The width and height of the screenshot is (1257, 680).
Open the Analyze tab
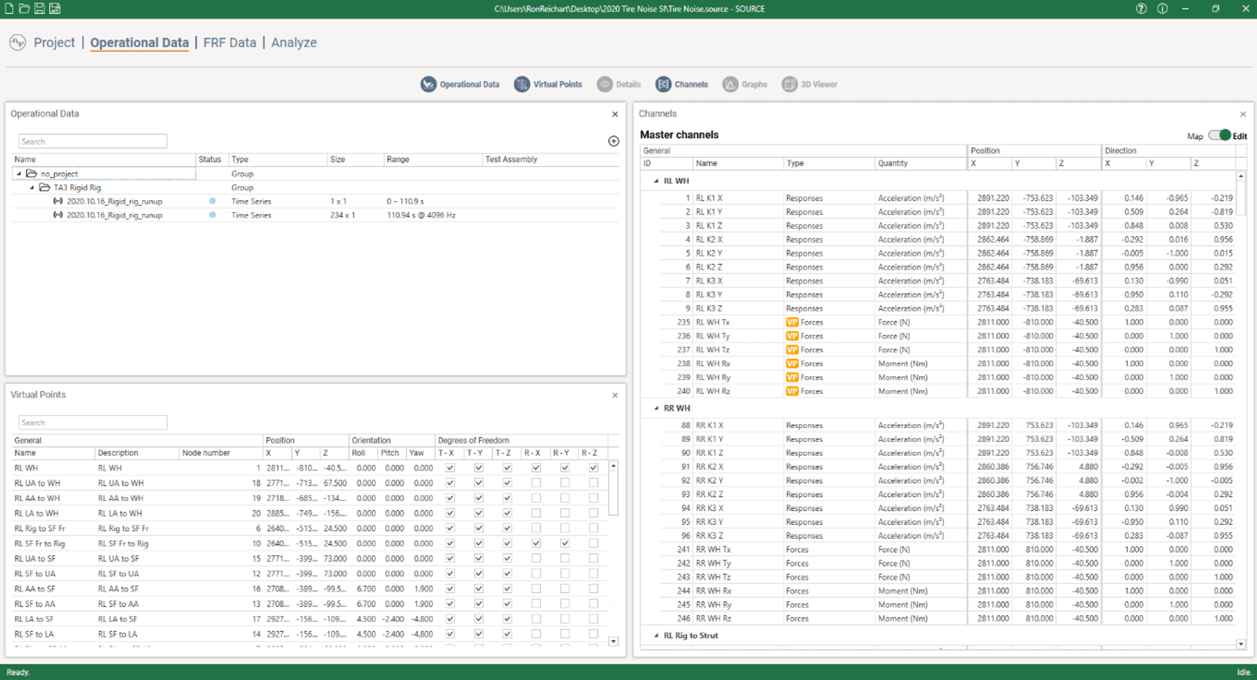tap(294, 43)
